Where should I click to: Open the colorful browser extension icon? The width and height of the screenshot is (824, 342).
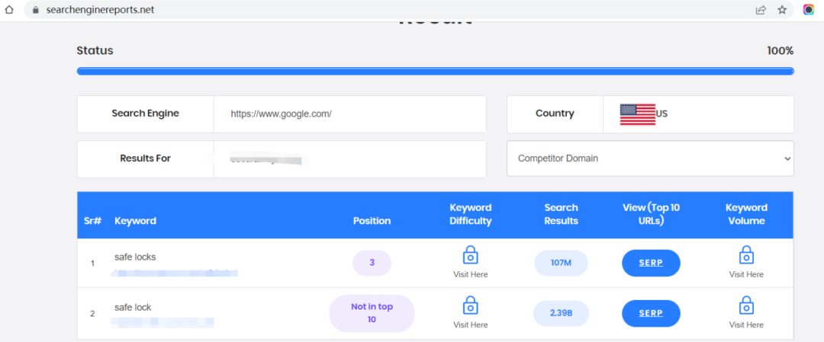click(809, 10)
